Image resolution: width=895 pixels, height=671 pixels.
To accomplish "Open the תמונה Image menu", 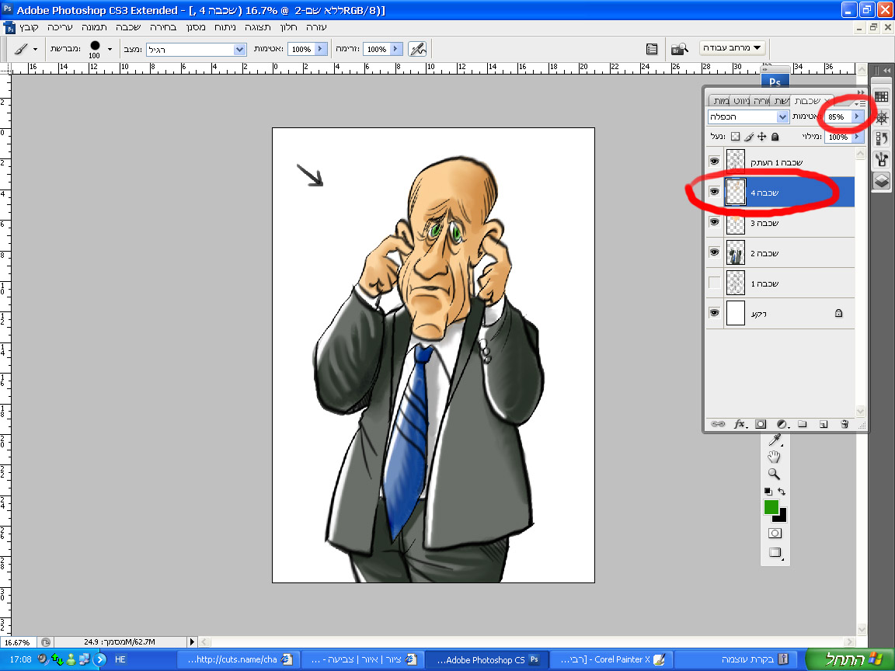I will click(x=94, y=27).
